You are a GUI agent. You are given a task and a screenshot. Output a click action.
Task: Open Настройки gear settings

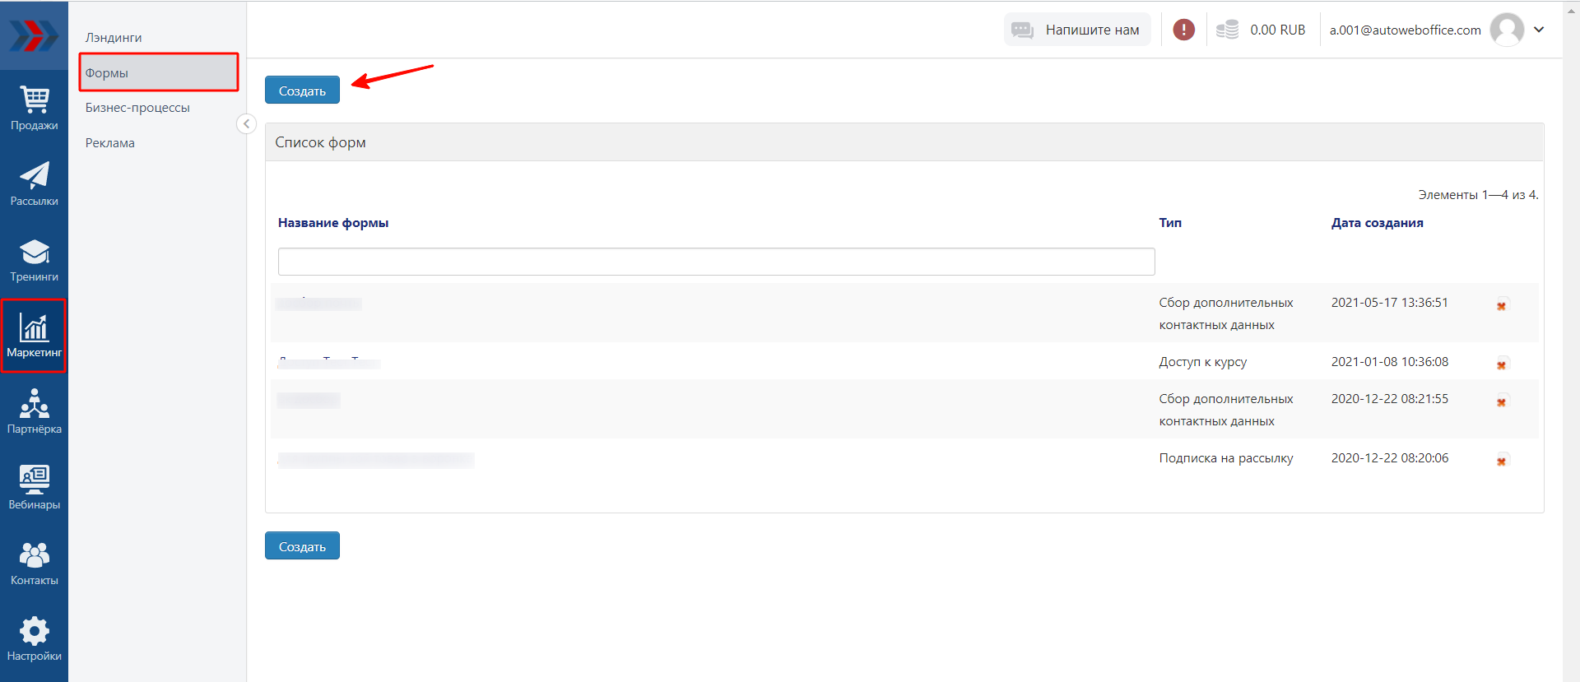coord(34,638)
